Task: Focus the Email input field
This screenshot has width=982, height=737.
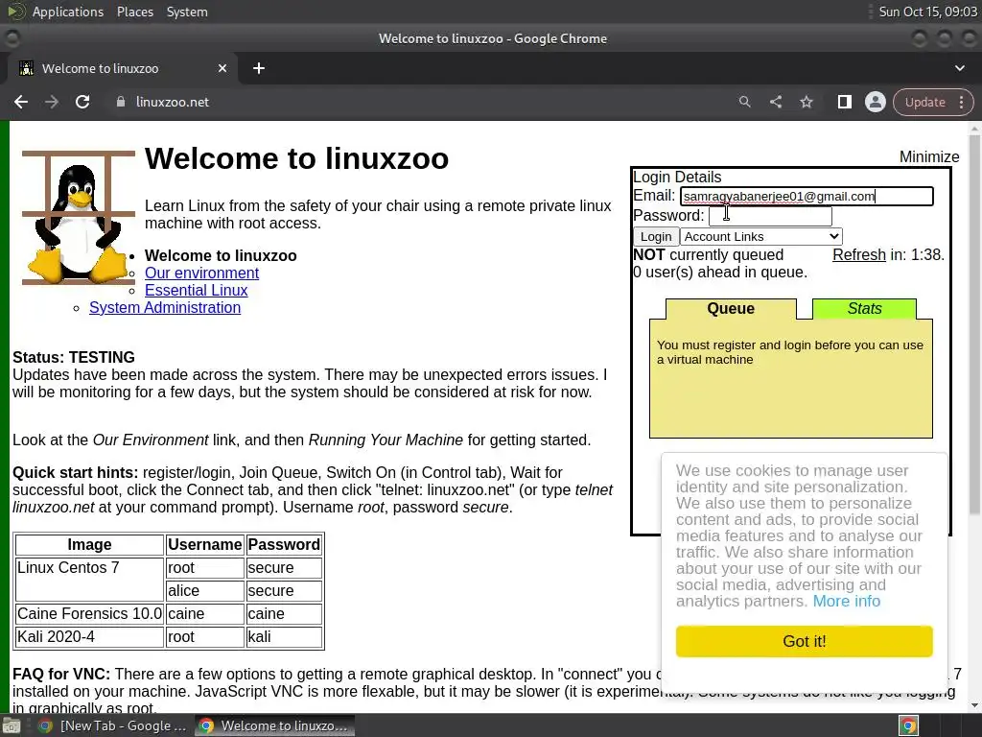Action: point(807,196)
